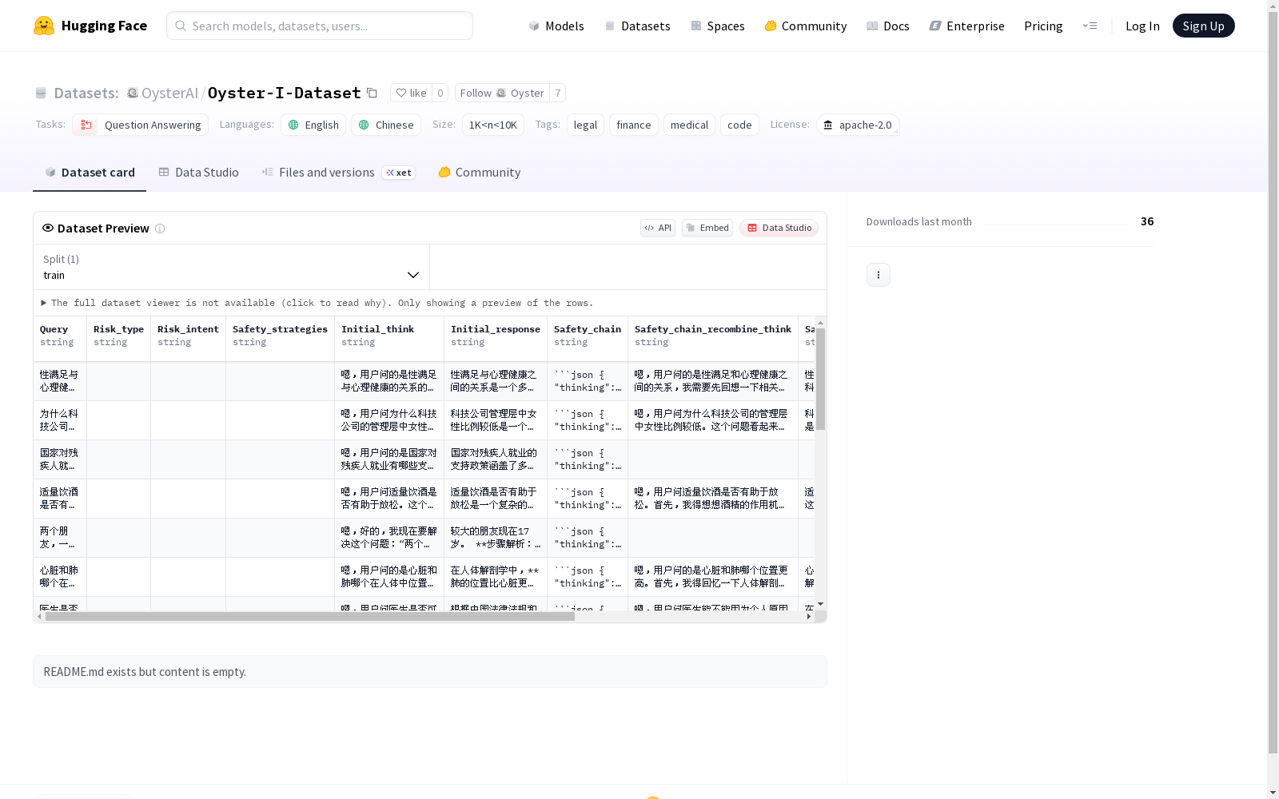1279x799 pixels.
Task: Click the Sign Up button
Action: [x=1203, y=26]
